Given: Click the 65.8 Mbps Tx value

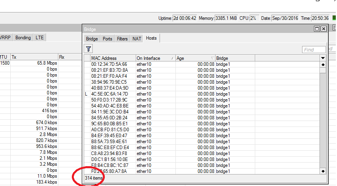Looking at the screenshot, I should click(47, 63).
